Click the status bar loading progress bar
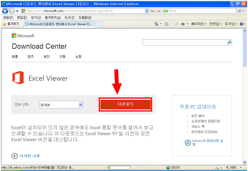248x171 pixels. click(119, 168)
